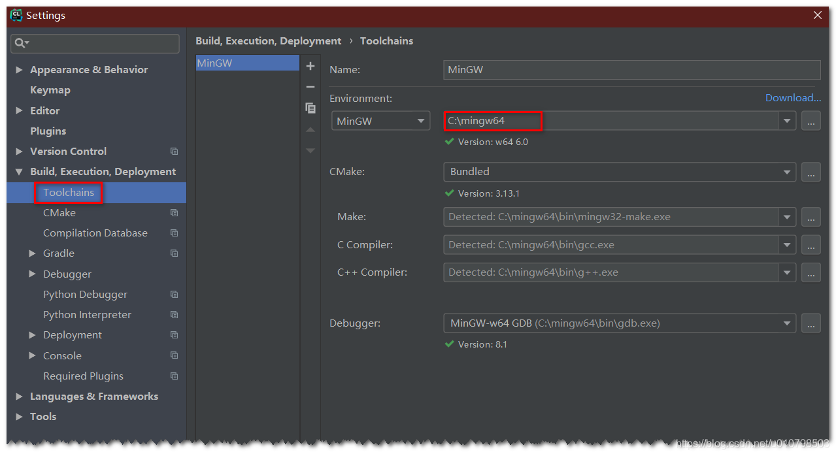Click project-level icon beside Required Plugins
The width and height of the screenshot is (836, 456).
[x=174, y=376]
